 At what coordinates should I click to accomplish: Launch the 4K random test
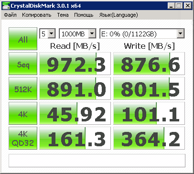(23, 113)
